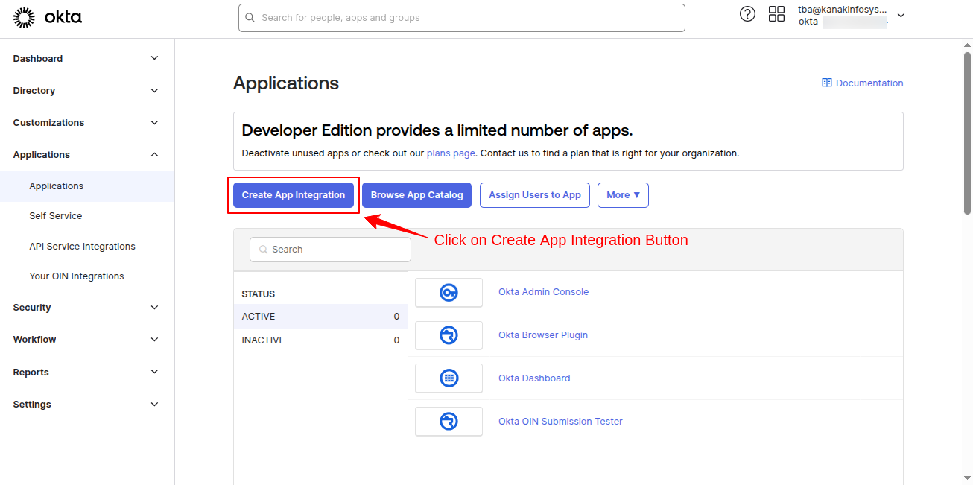Expand the Dashboard menu chevron
This screenshot has width=973, height=485.
click(x=154, y=58)
